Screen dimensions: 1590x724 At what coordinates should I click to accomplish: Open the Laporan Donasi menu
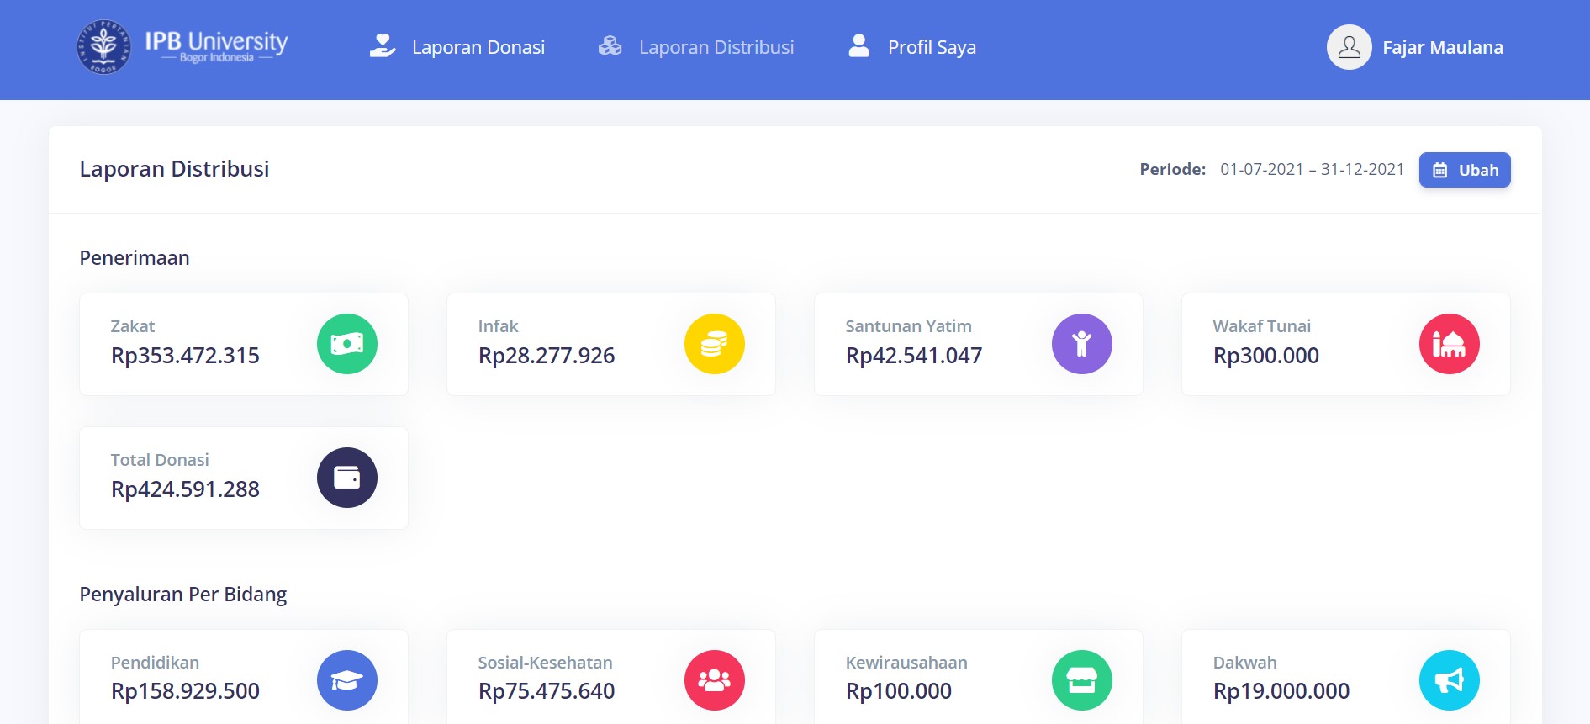(x=458, y=47)
